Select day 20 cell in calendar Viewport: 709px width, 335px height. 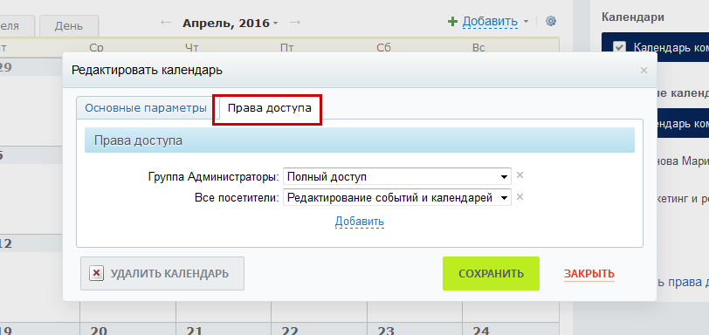point(128,329)
